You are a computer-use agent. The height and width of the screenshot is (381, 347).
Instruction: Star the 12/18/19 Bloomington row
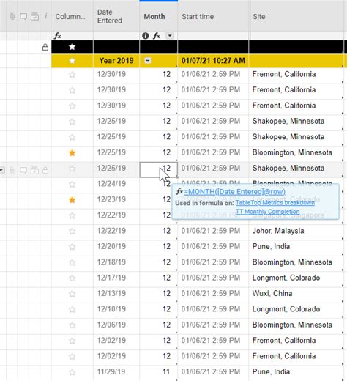coord(72,262)
